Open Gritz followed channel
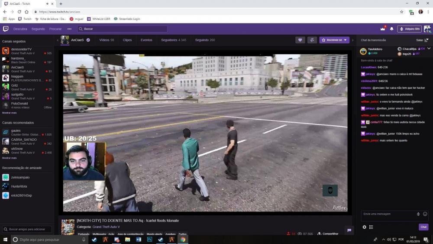The height and width of the screenshot is (244, 433). coord(27,87)
